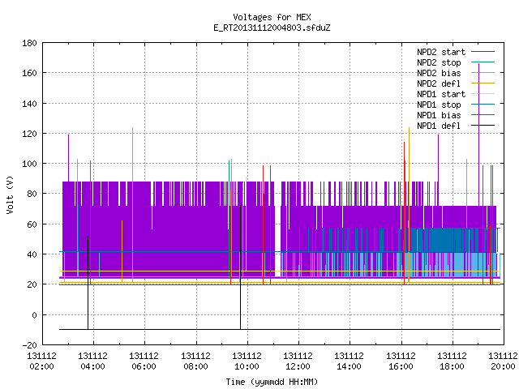The image size is (519, 389).
Task: Click the y-axis tick value 40
Action: pos(32,254)
